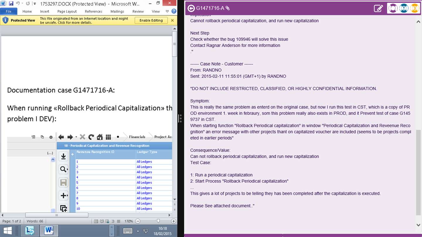
Task: Click the download arrow icon in embedded screenshot
Action: tap(63, 157)
